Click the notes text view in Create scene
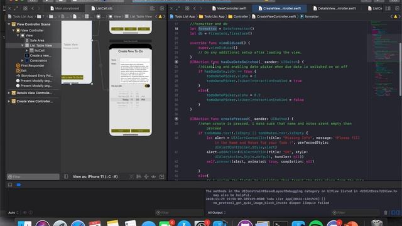Image resolution: width=402 pixels, height=226 pixels. (134, 72)
